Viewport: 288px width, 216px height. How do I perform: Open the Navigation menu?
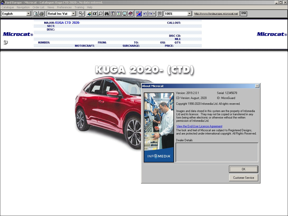click(23, 7)
